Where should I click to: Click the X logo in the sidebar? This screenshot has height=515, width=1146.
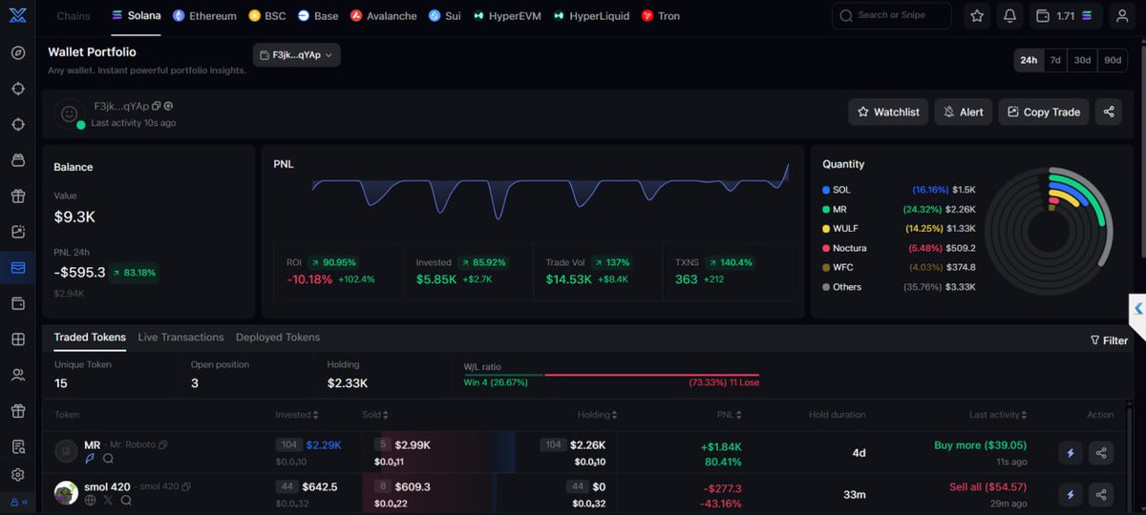[17, 16]
